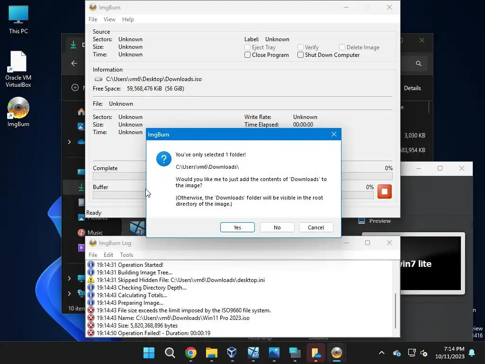The width and height of the screenshot is (485, 364).
Task: Open the notification bell in the taskbar
Action: coord(472,353)
